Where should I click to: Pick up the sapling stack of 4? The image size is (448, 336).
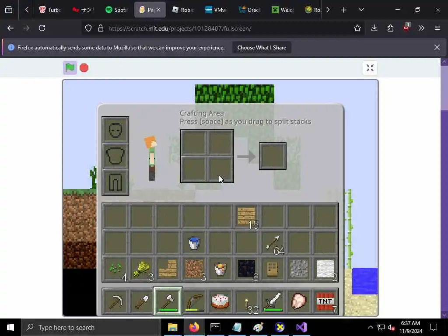(x=115, y=269)
